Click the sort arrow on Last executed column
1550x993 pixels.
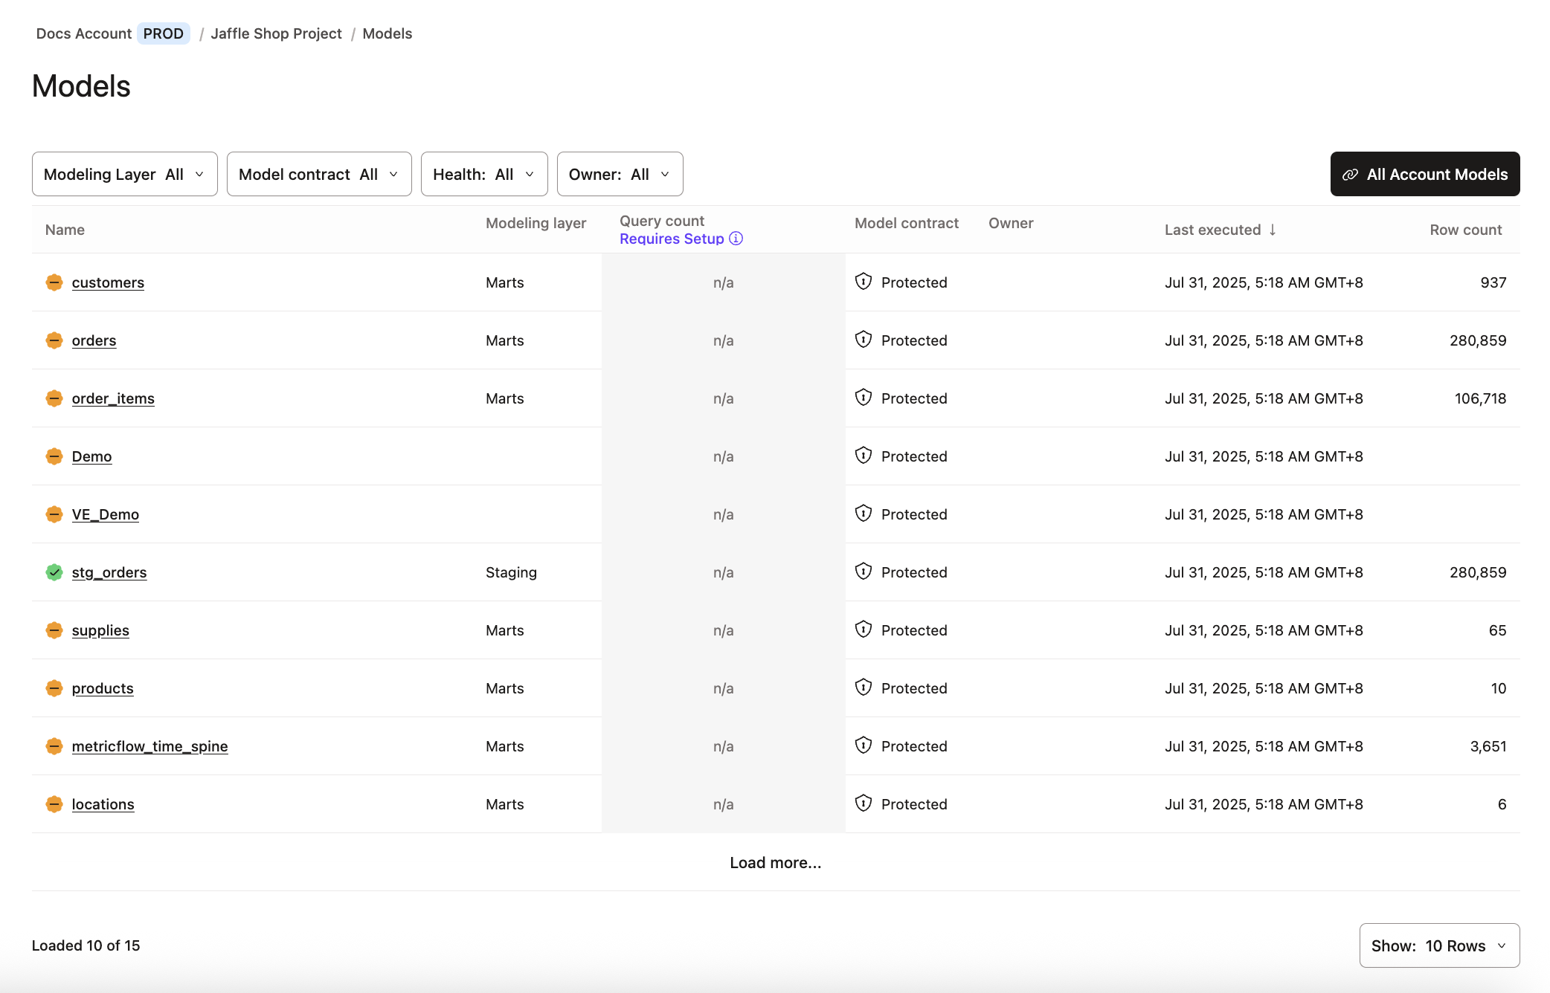pyautogui.click(x=1273, y=230)
